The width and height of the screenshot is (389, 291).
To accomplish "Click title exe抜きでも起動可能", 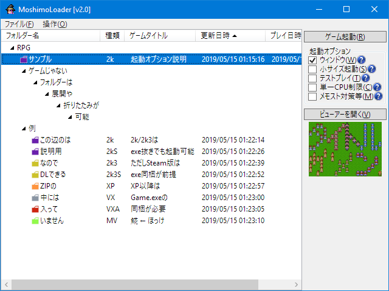I will click(x=162, y=152).
